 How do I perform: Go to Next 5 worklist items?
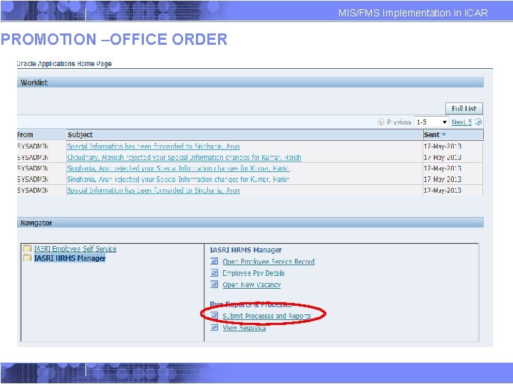tap(462, 122)
